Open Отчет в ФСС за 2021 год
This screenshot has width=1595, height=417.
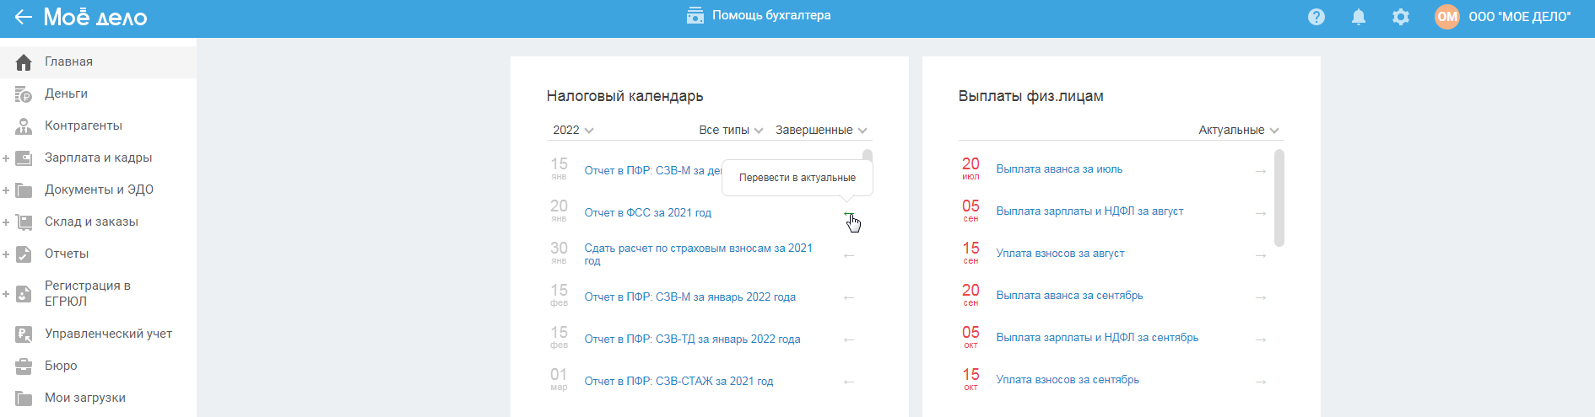648,212
